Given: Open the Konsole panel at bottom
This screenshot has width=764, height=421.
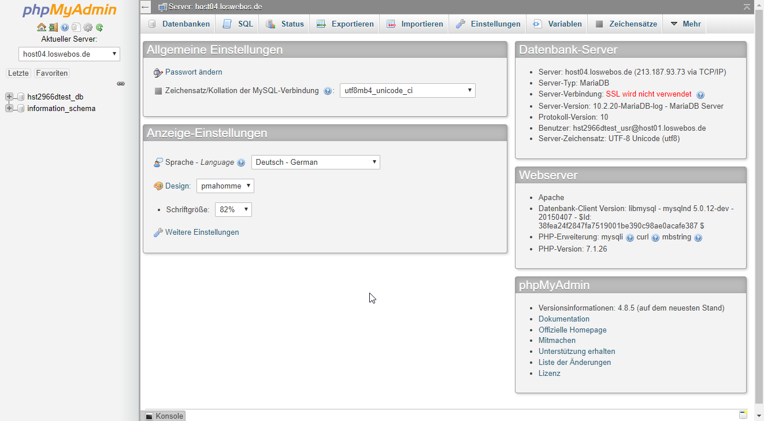Looking at the screenshot, I should pos(164,416).
